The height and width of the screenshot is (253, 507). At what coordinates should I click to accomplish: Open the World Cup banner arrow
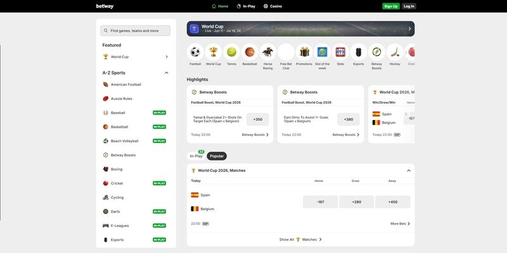pos(409,28)
